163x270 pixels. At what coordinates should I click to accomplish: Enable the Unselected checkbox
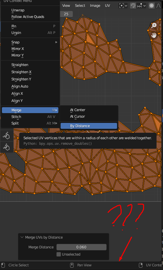(59, 254)
